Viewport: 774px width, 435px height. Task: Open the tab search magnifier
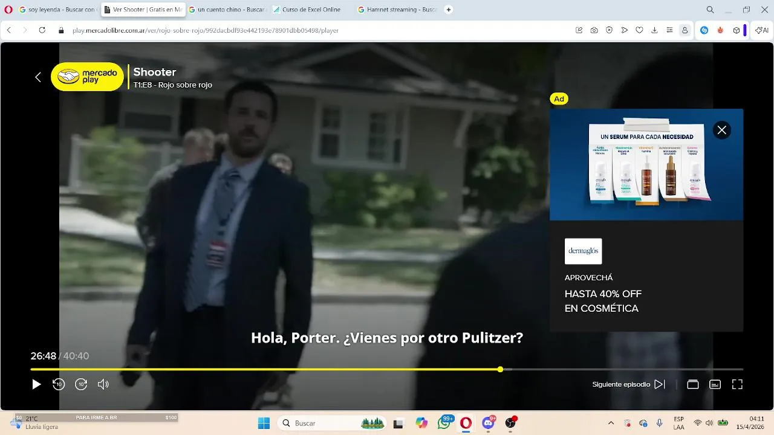tap(711, 10)
